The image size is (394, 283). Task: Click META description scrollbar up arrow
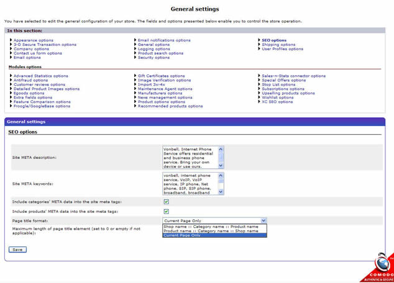click(x=221, y=149)
